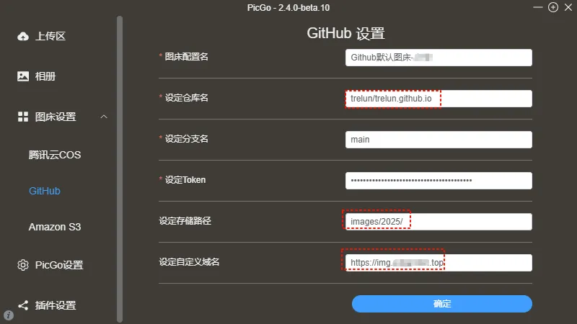This screenshot has height=324, width=577.
Task: Open the info icon at bottom left
Action: (x=9, y=315)
